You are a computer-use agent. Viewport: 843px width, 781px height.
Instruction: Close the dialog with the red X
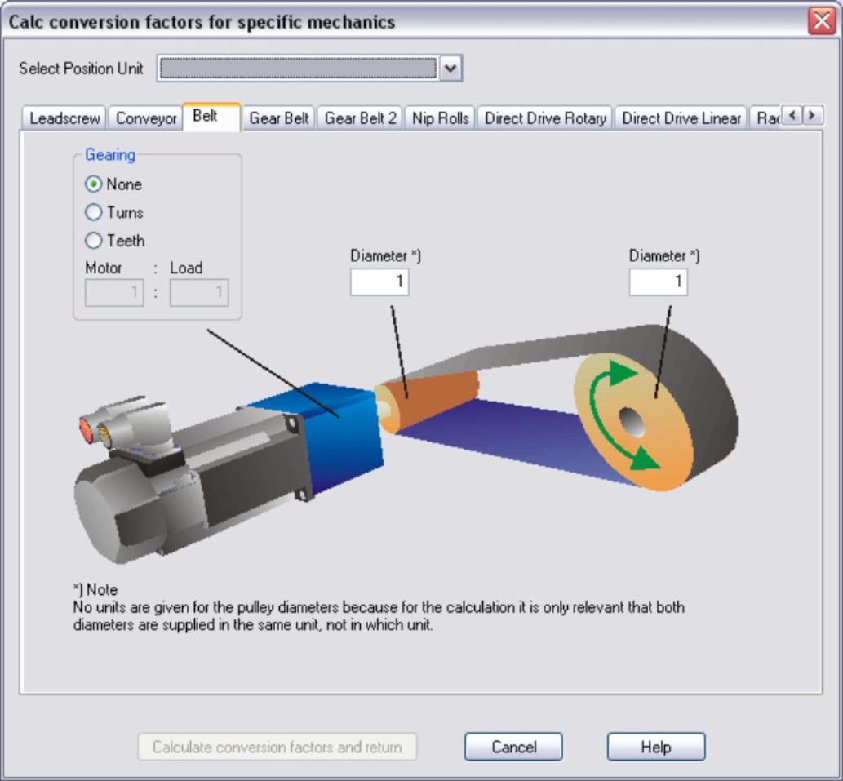(821, 21)
